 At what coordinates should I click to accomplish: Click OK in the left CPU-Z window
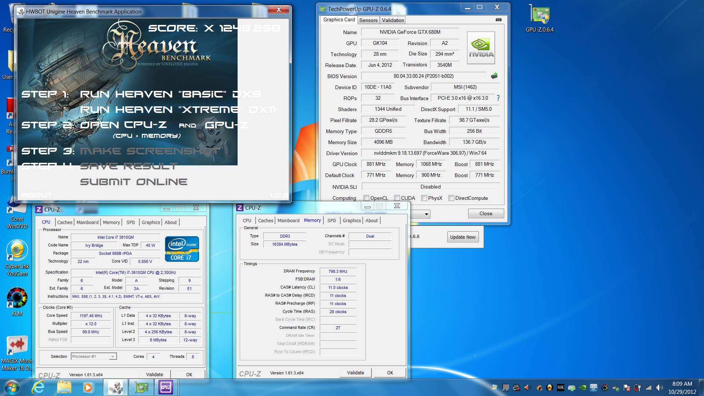point(189,374)
